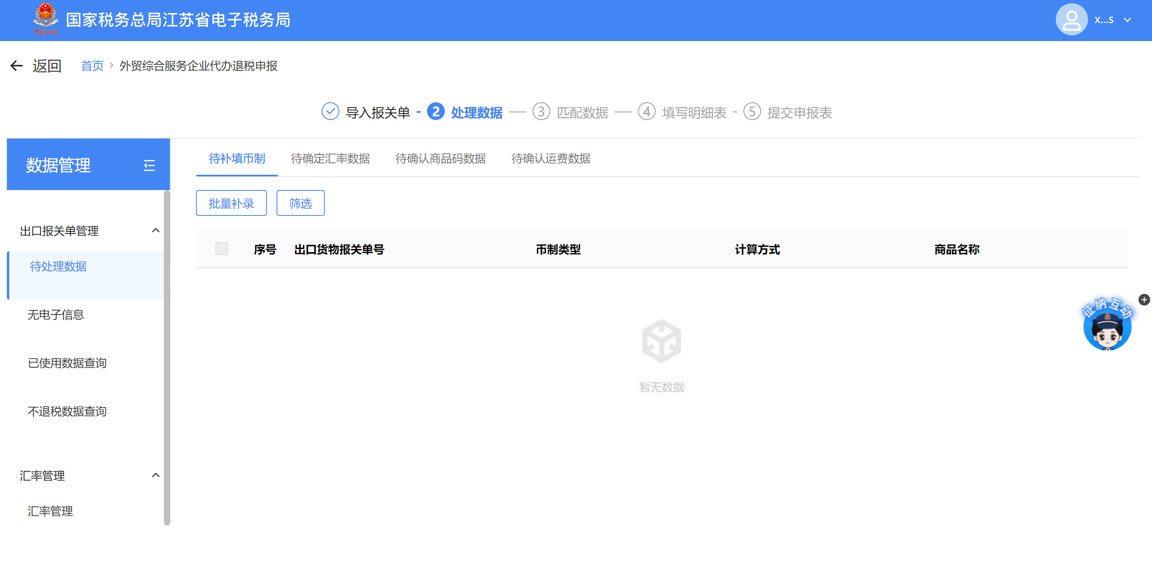Image resolution: width=1152 pixels, height=571 pixels.
Task: Switch to 待确定汇率数据 tab
Action: click(330, 158)
